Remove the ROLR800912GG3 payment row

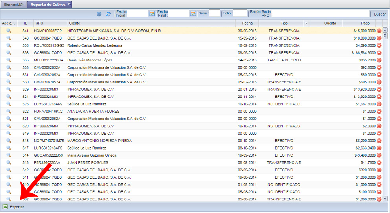pos(379,45)
